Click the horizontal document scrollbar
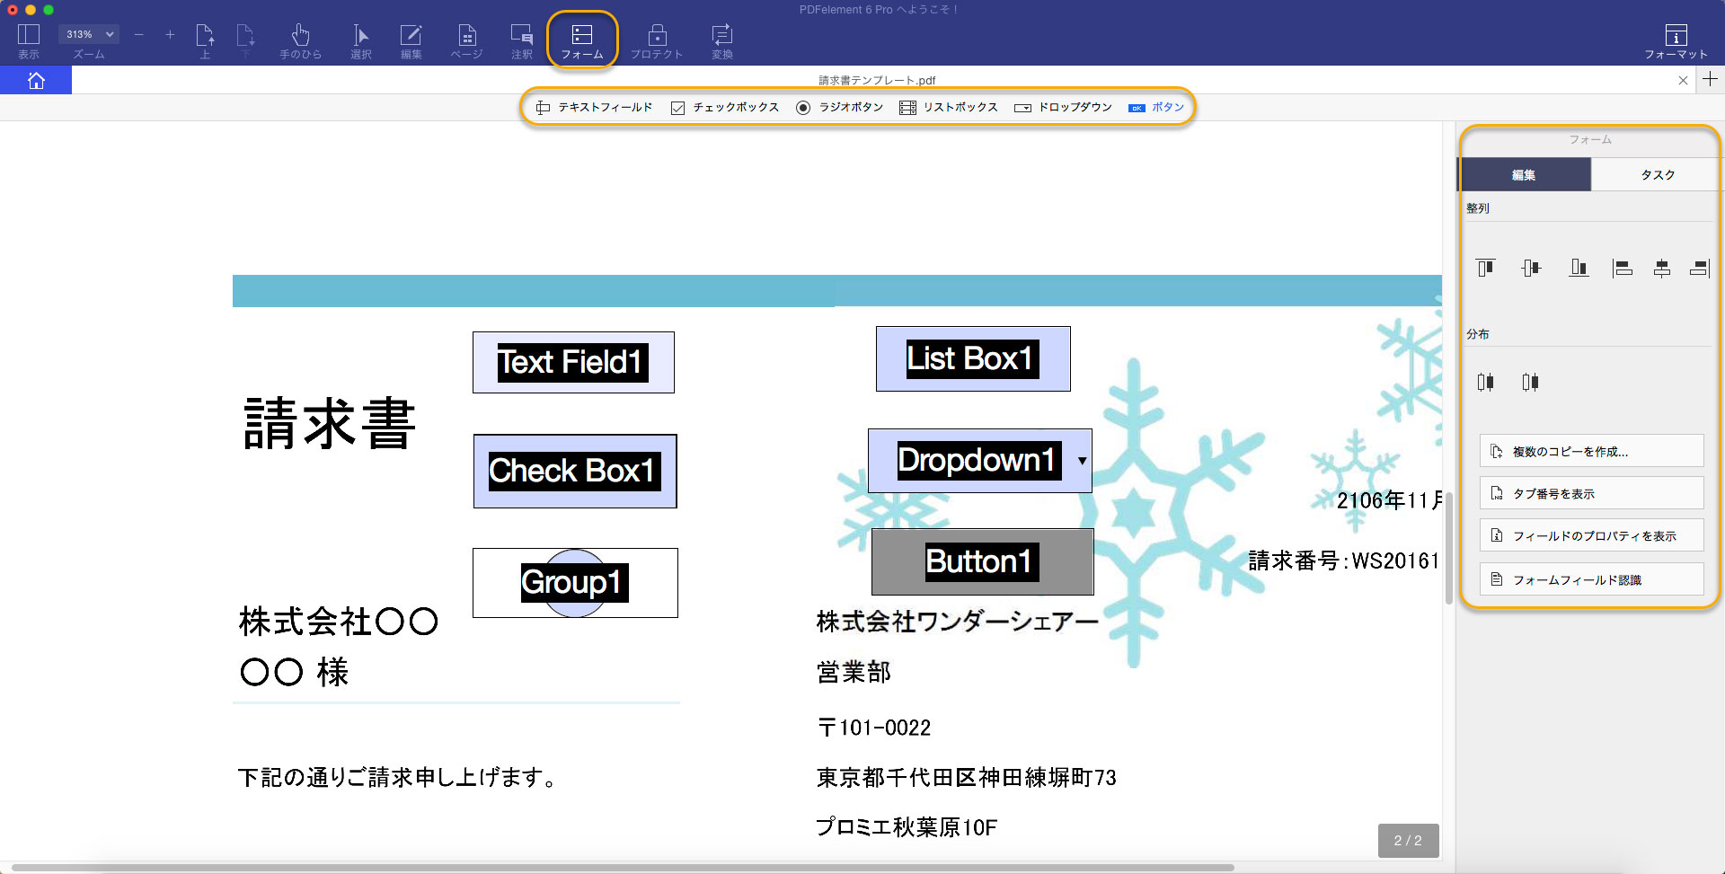This screenshot has height=874, width=1725. click(x=624, y=868)
